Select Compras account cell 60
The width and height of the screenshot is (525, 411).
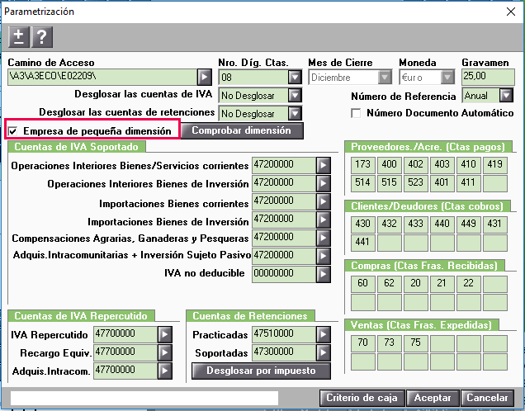363,283
